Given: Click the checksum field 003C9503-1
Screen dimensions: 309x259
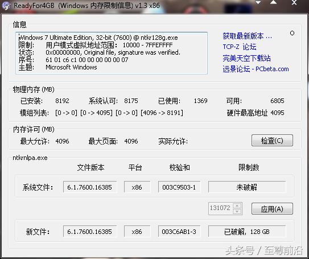Looking at the screenshot, I should 179,187.
